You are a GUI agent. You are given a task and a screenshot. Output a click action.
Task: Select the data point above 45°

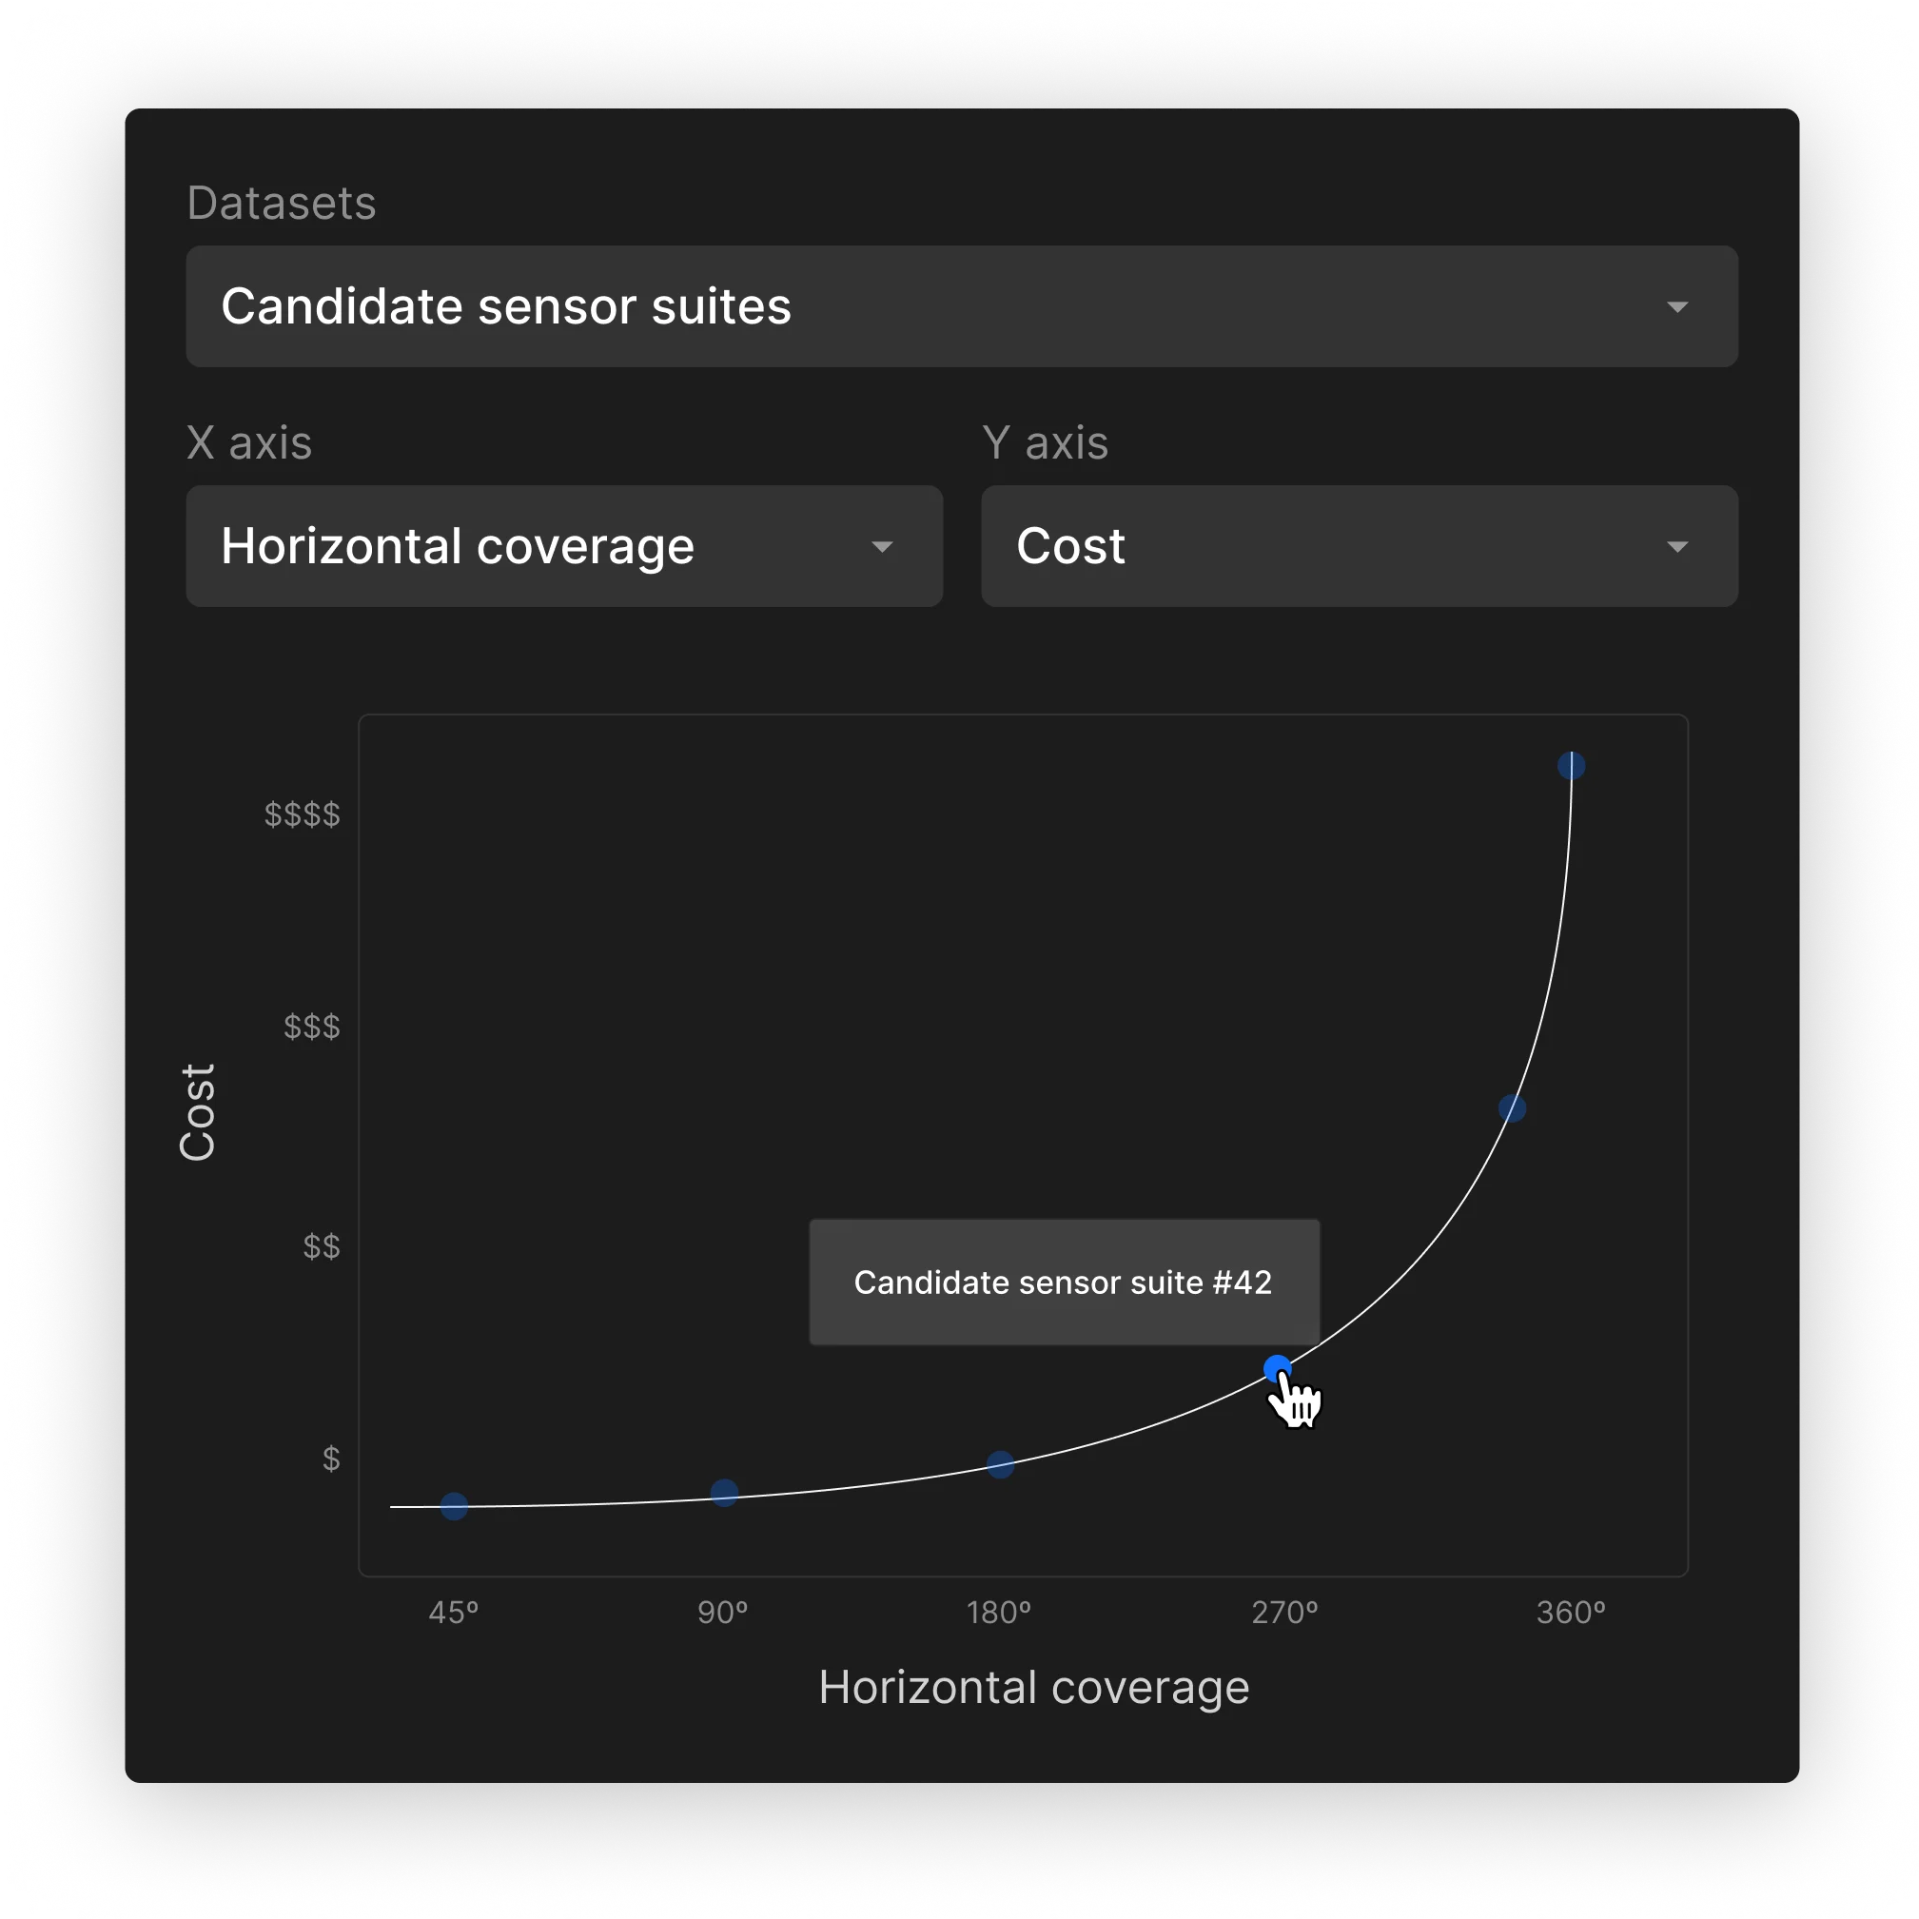(453, 1507)
